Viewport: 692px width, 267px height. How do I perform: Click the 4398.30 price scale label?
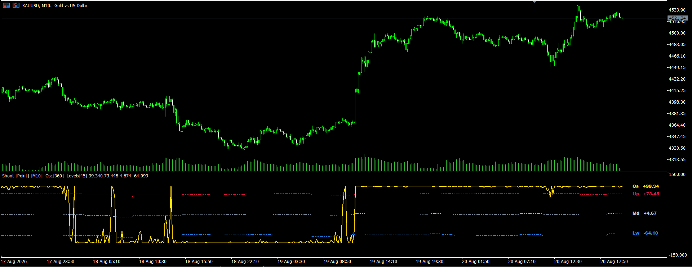coord(677,102)
